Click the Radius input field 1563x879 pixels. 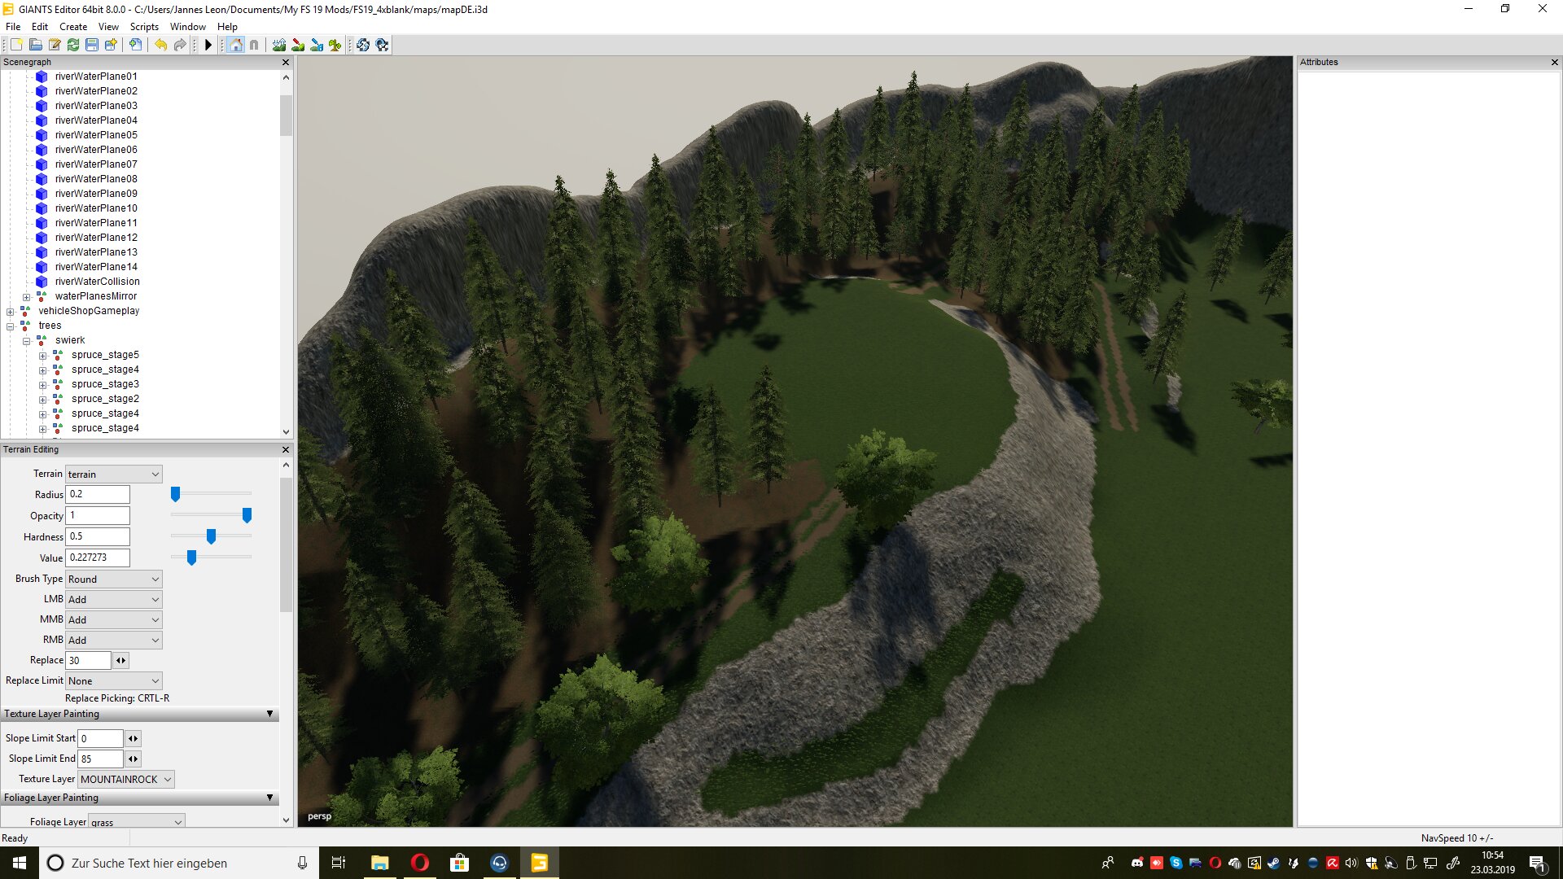(98, 494)
